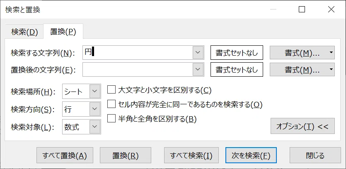This screenshot has width=346, height=169.
Task: Select the 置換(P) tab
Action: 63,32
